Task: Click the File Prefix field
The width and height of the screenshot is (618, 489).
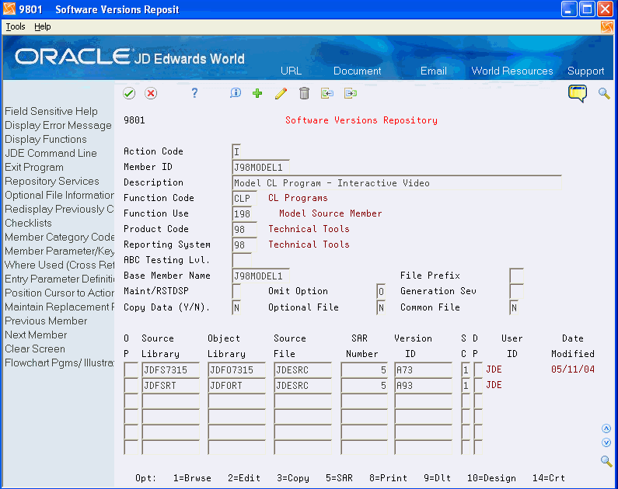Action: tap(516, 276)
